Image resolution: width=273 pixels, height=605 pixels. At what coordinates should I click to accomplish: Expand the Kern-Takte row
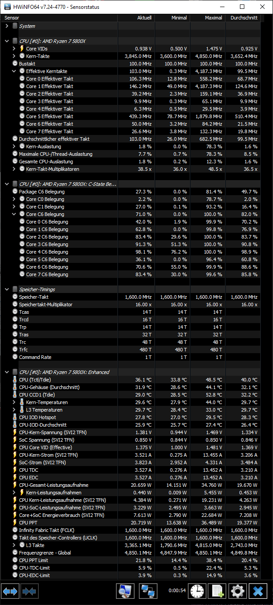[x=14, y=56]
